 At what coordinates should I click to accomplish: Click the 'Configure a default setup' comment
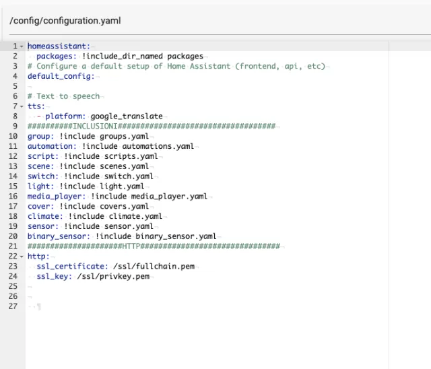[x=176, y=66]
